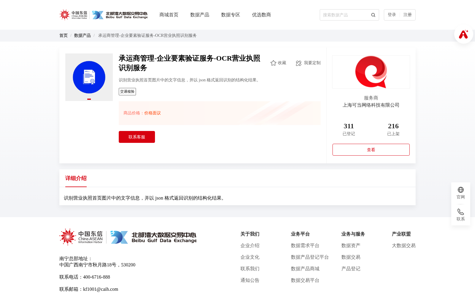Click the blue OCR document product image
This screenshot has width=475, height=297.
[x=89, y=77]
